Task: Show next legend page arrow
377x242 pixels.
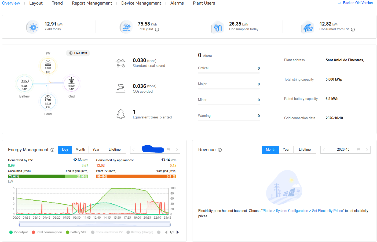Action: tap(178, 232)
